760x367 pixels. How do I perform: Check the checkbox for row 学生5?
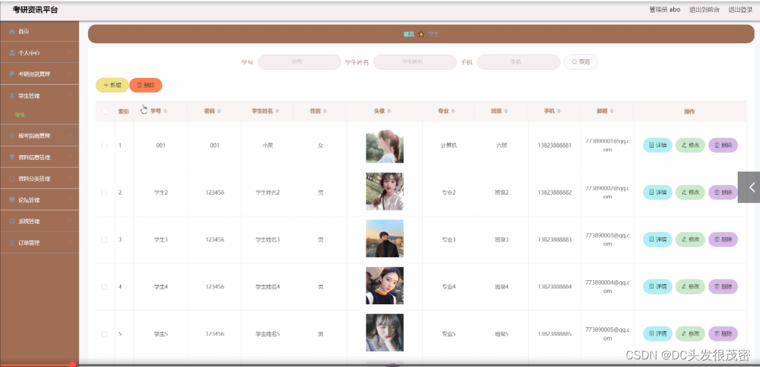104,334
